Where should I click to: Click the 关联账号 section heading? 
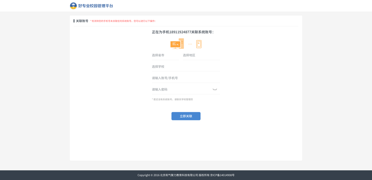click(82, 21)
